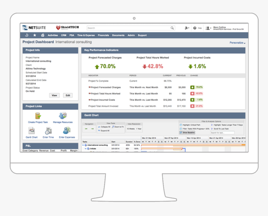Enable Filter: Tasks With Progress < 30% checkbox
This screenshot has width=268, height=216.
[181, 129]
